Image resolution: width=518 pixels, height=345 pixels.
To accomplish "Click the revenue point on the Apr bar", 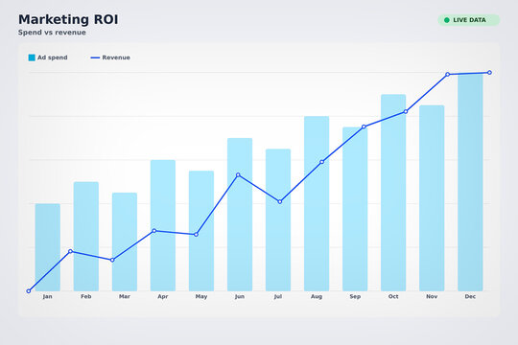I will coord(154,231).
